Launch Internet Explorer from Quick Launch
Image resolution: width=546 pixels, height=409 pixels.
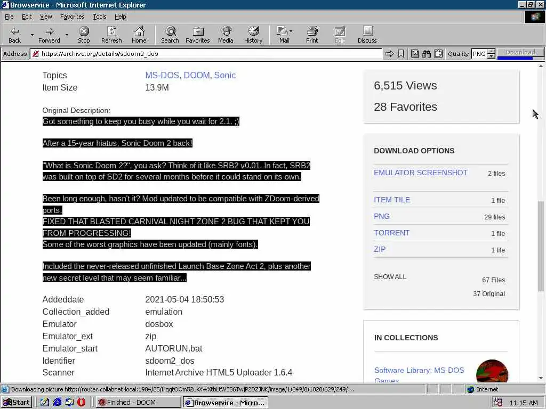click(x=57, y=403)
